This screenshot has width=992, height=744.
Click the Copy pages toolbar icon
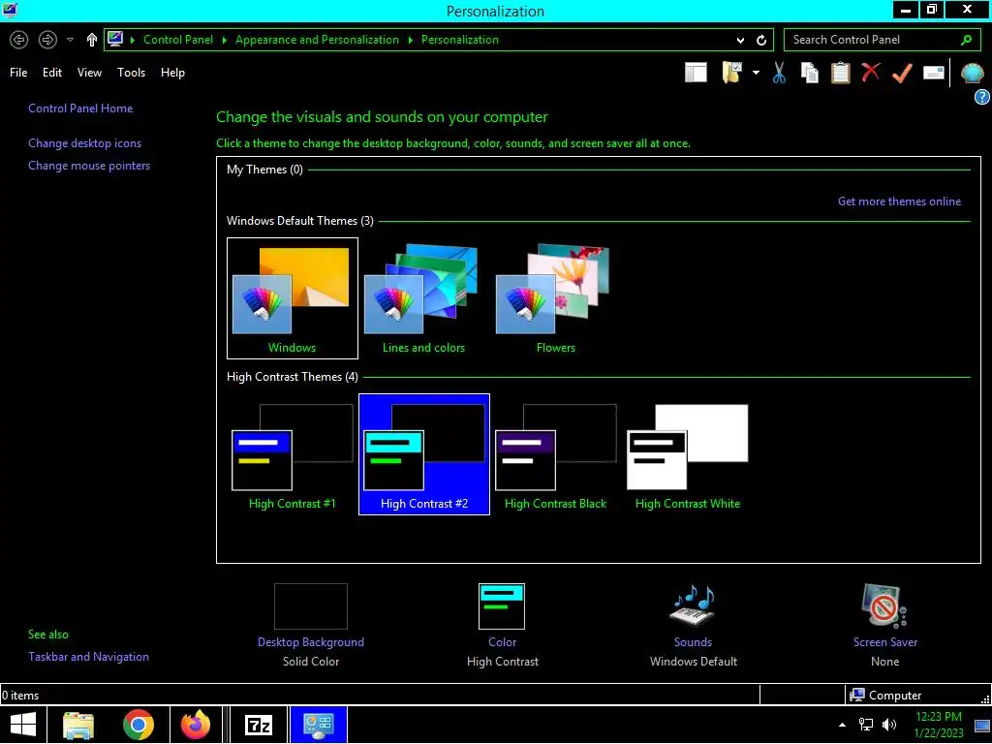coord(809,73)
